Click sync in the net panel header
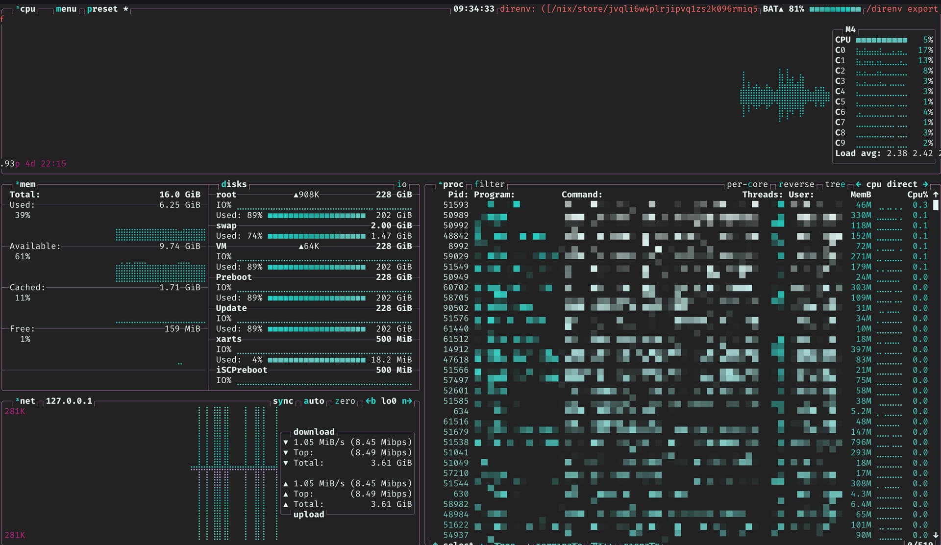The width and height of the screenshot is (941, 545). (283, 401)
